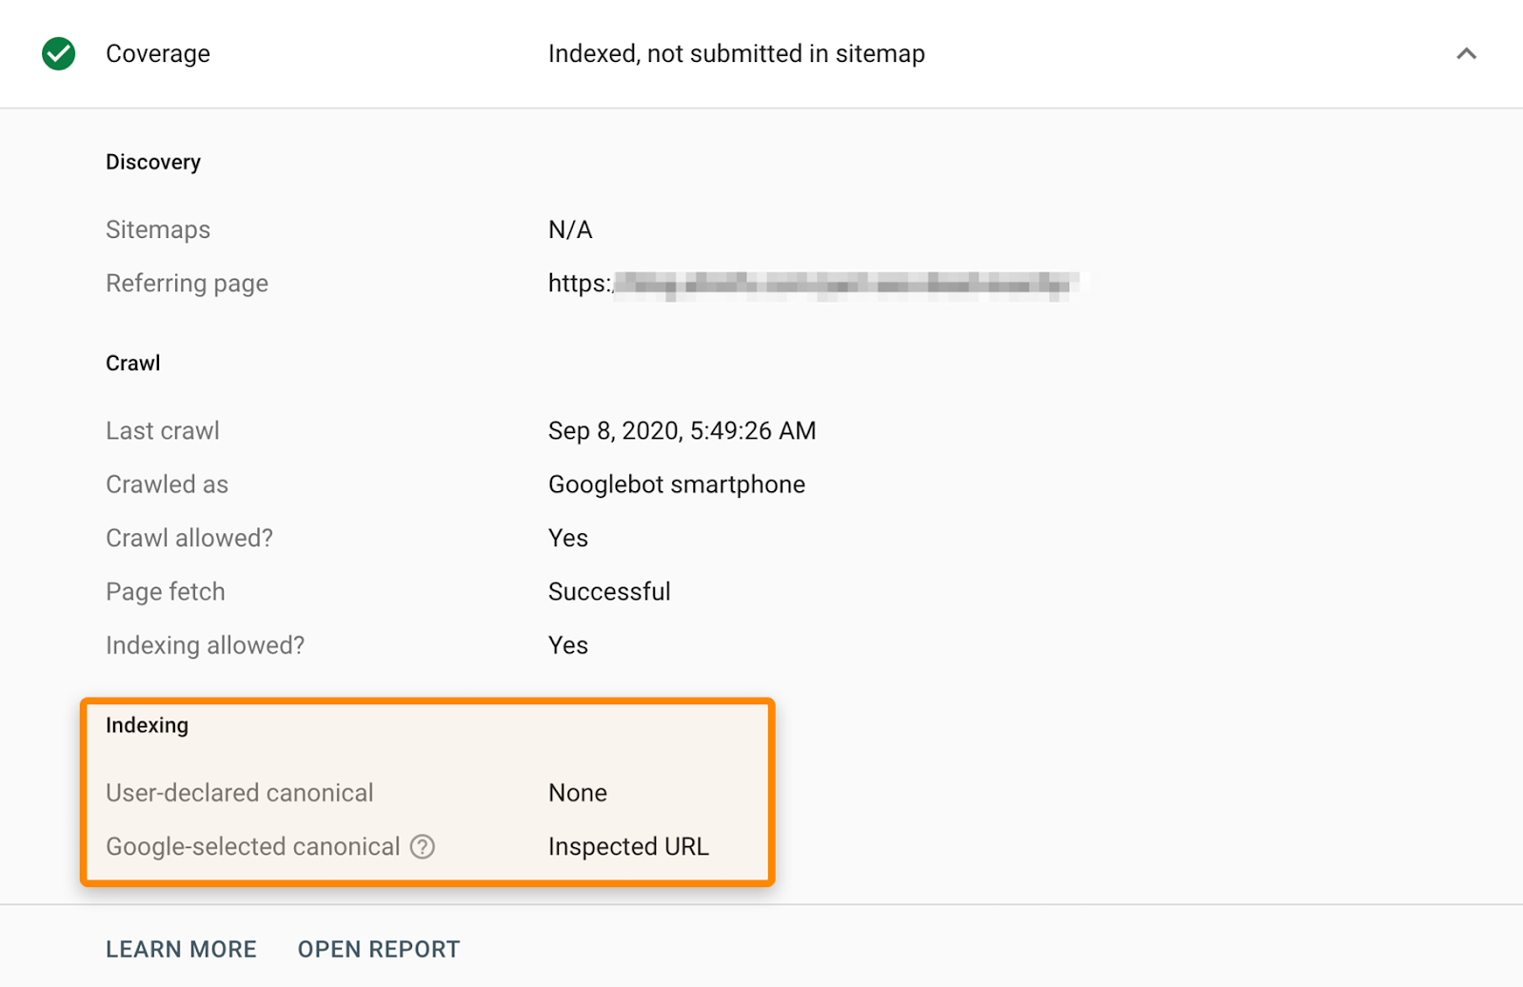Select the User-declared canonical None value

point(576,792)
